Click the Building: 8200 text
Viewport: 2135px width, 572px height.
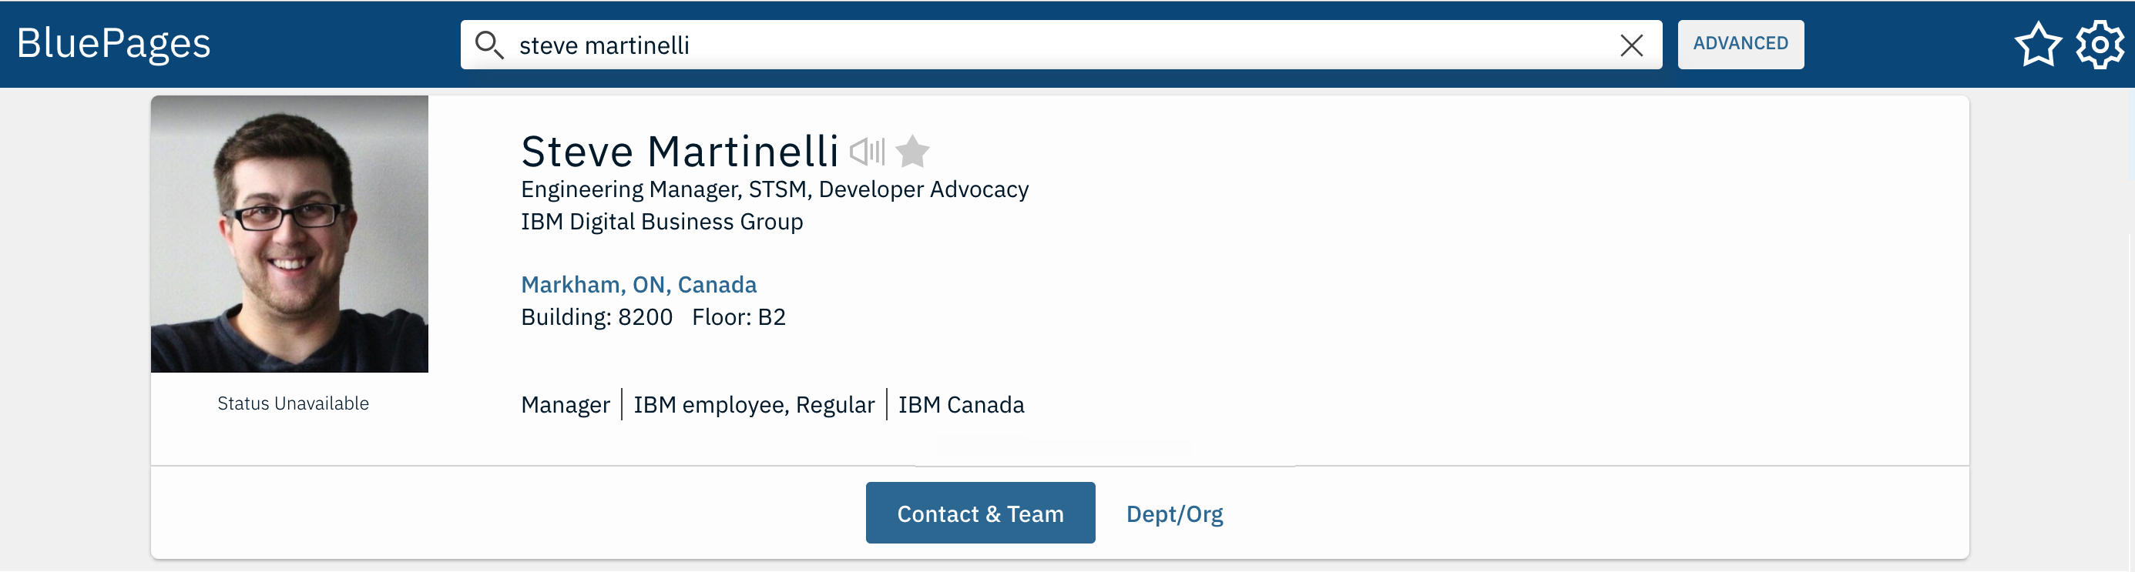click(x=596, y=317)
